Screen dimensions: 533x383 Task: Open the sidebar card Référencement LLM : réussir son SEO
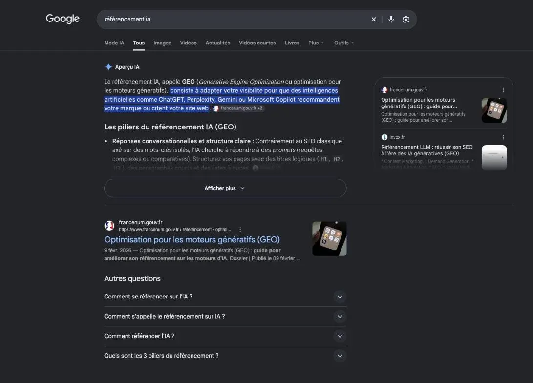coord(426,150)
